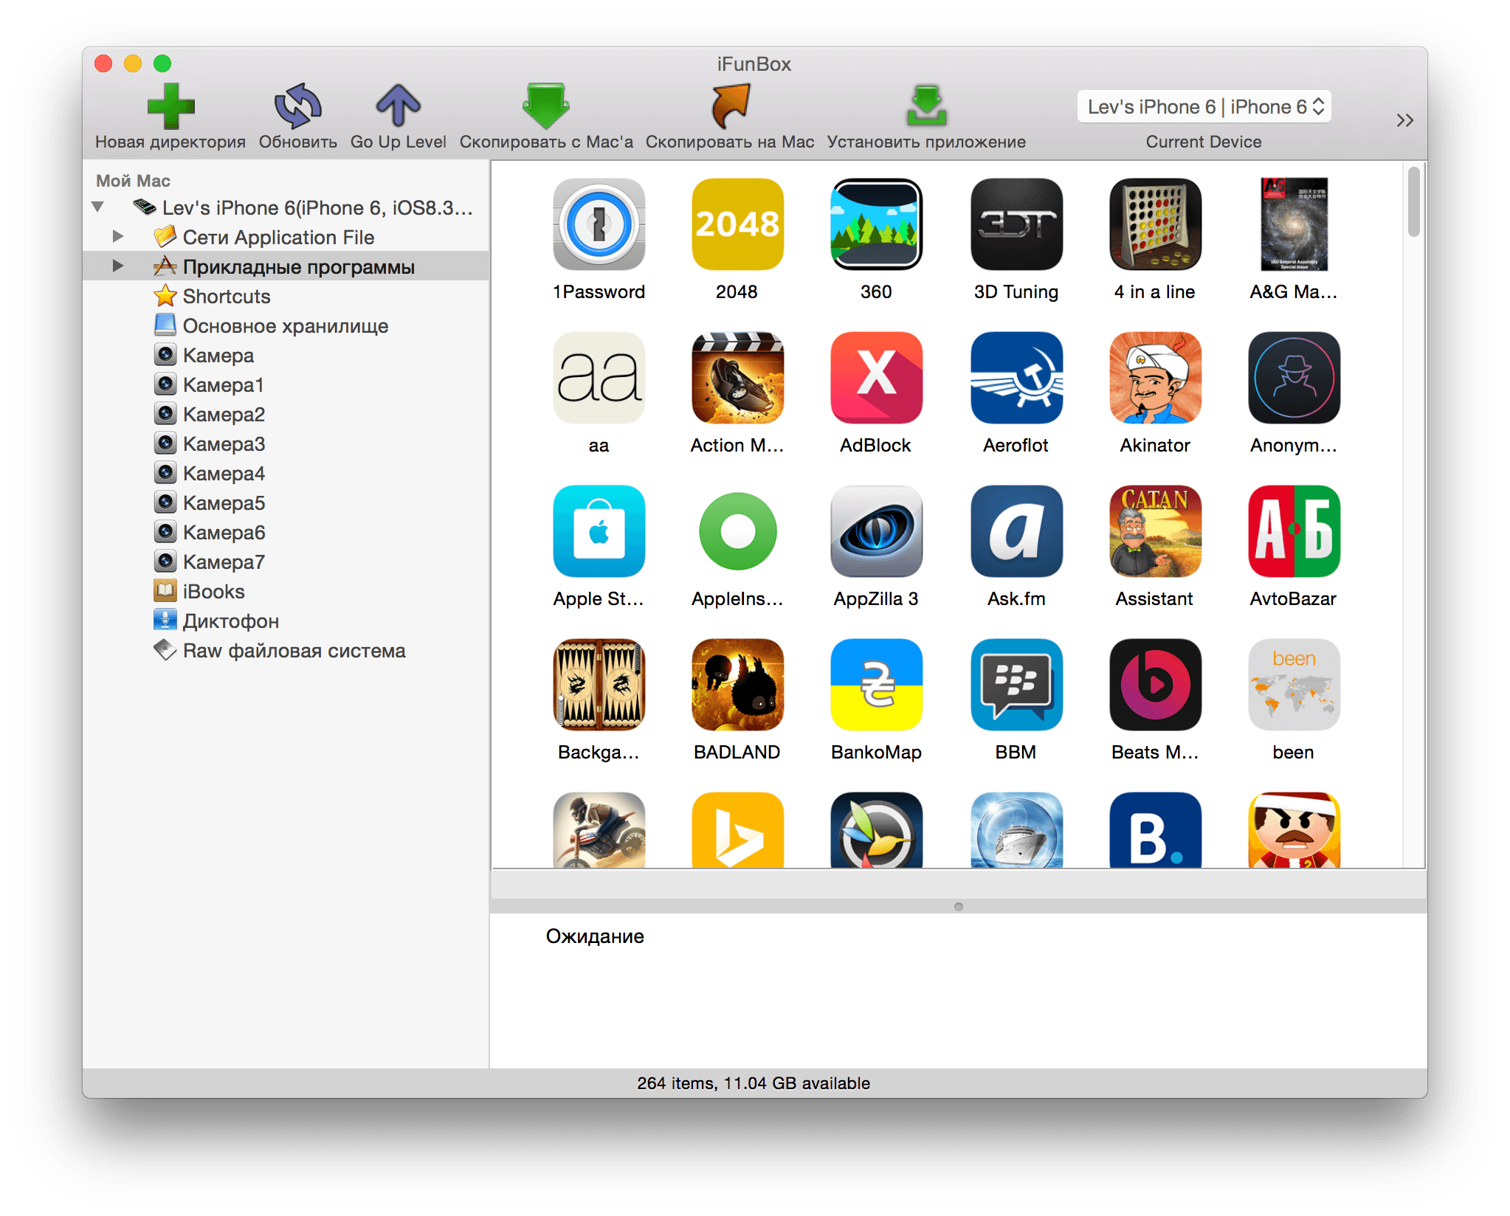Image resolution: width=1510 pixels, height=1216 pixels.
Task: Click the green plus New Directory icon
Action: click(170, 107)
